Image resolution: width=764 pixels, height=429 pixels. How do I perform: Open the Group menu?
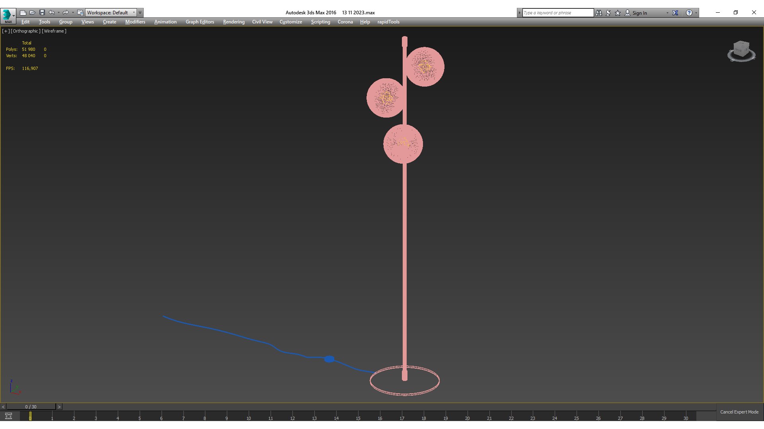66,22
